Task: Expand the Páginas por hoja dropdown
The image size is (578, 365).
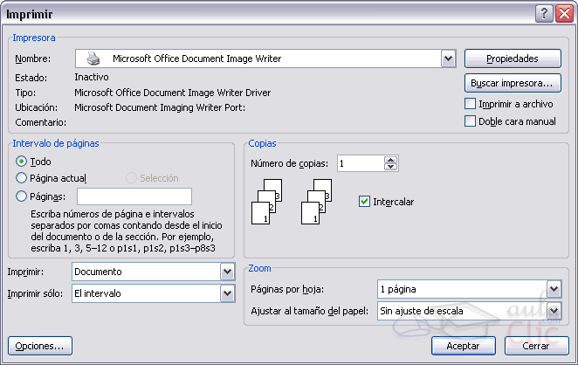Action: pyautogui.click(x=554, y=289)
